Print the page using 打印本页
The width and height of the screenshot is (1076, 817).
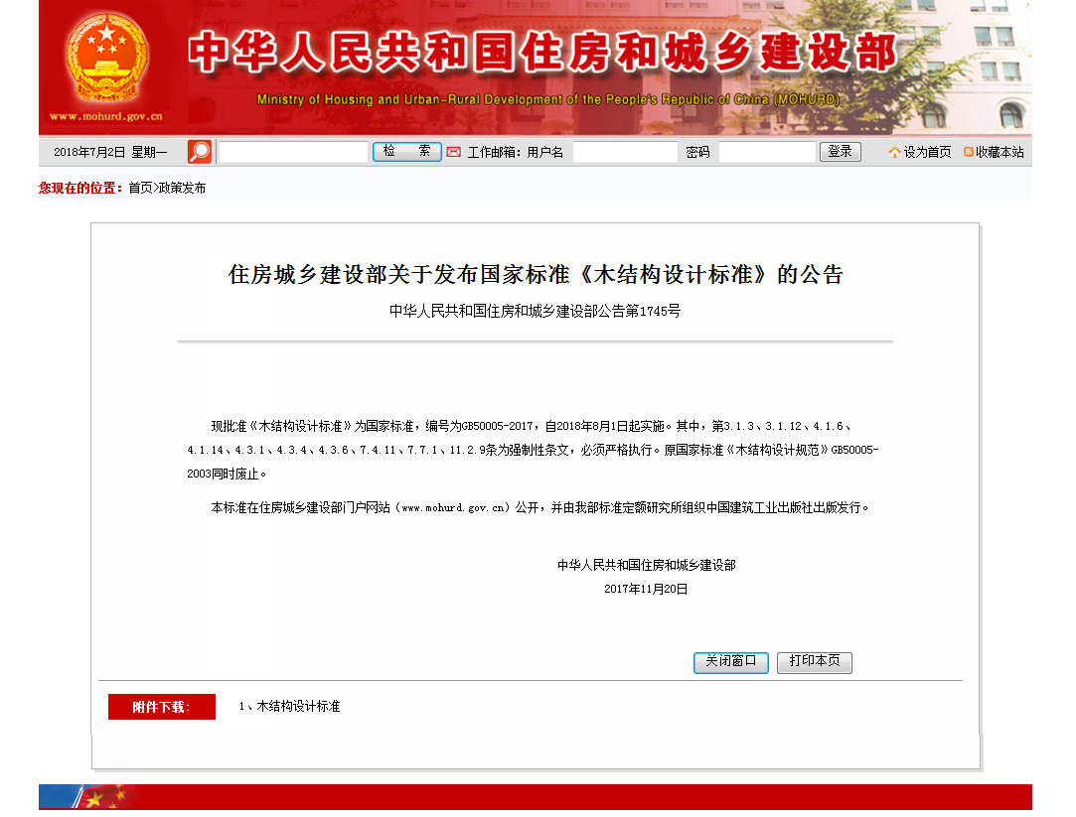(815, 662)
